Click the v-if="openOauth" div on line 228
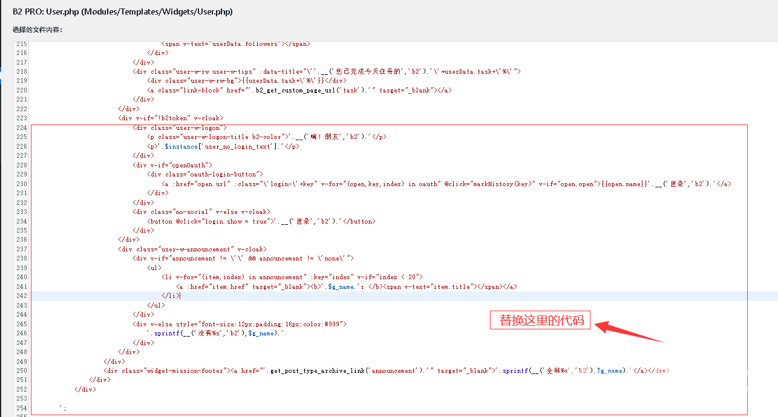This screenshot has height=417, width=778. tap(172, 165)
